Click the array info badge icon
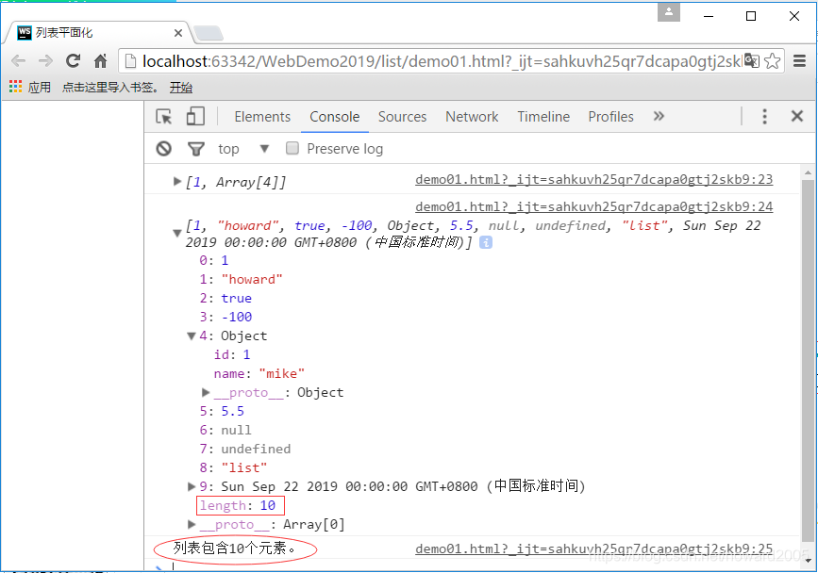 (x=486, y=242)
